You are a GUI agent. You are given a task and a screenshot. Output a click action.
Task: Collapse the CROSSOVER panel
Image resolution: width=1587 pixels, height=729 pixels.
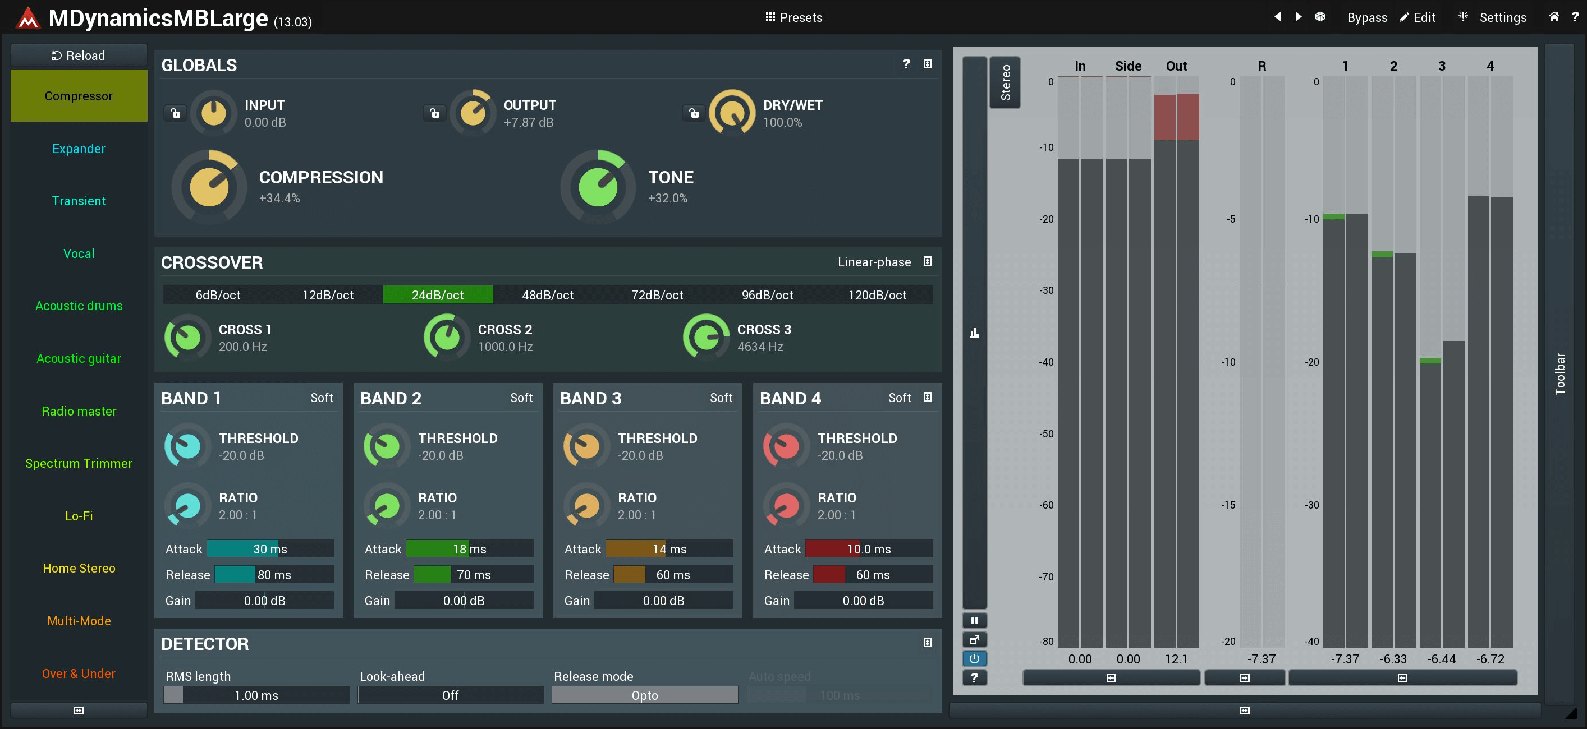(927, 262)
